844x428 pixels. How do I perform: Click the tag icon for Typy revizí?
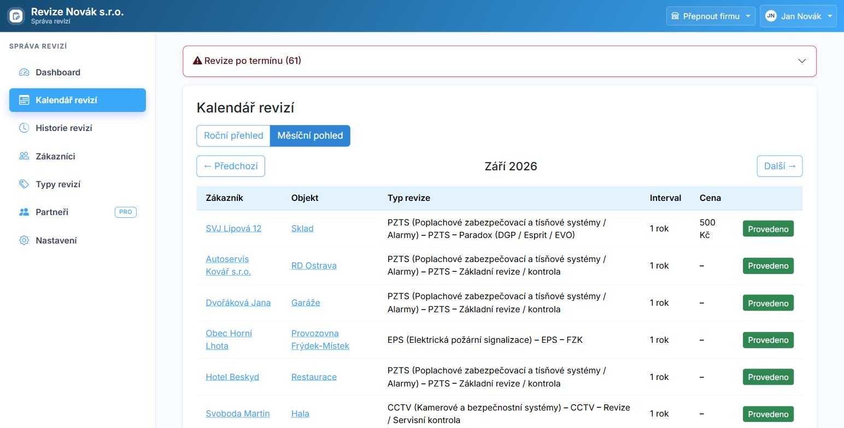[24, 184]
